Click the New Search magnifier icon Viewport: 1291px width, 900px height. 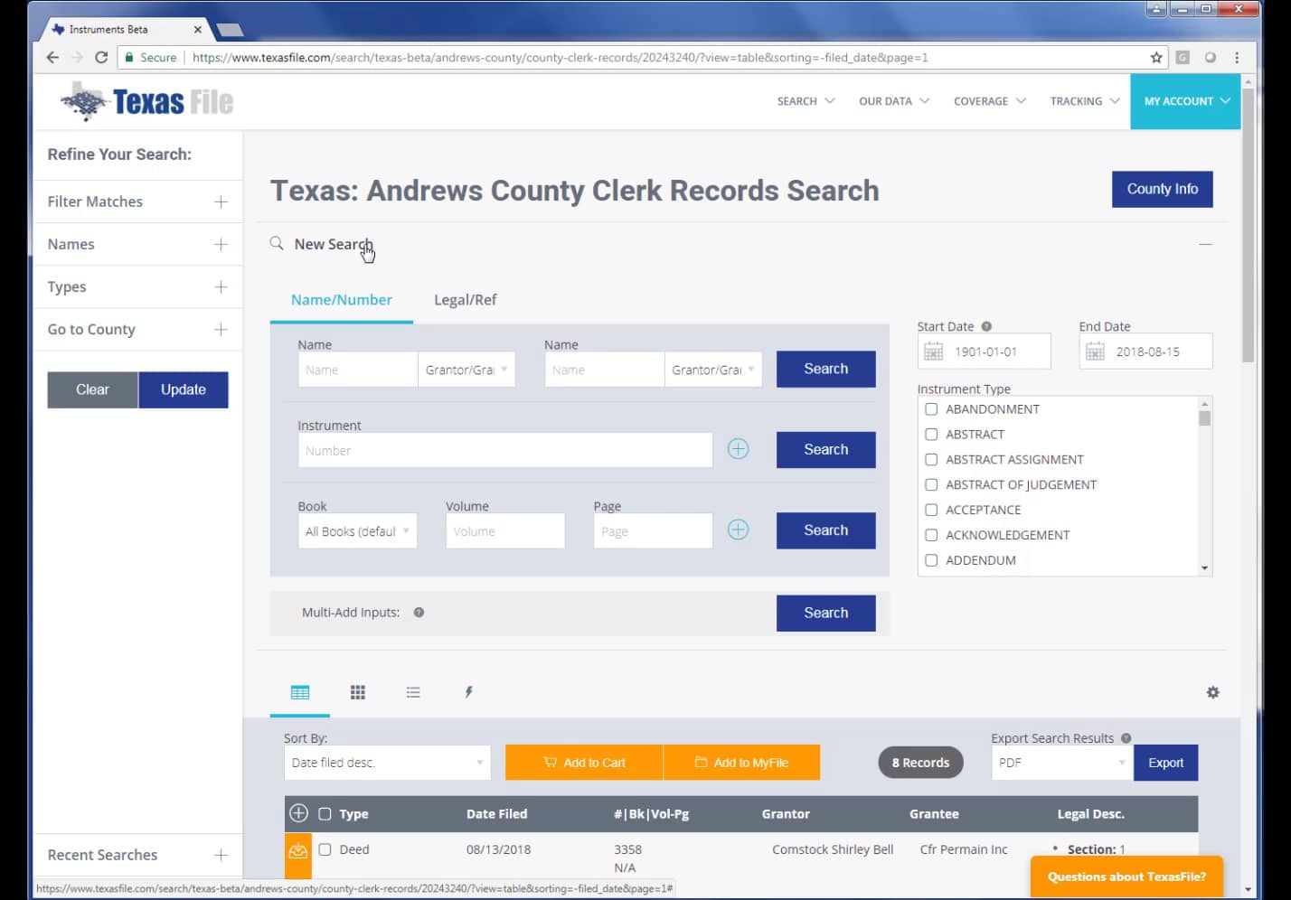(x=277, y=243)
